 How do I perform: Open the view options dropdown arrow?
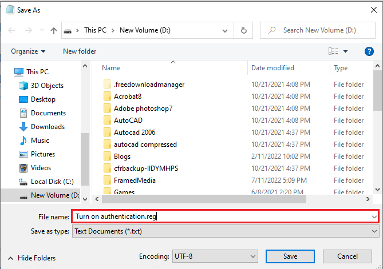click(x=345, y=51)
